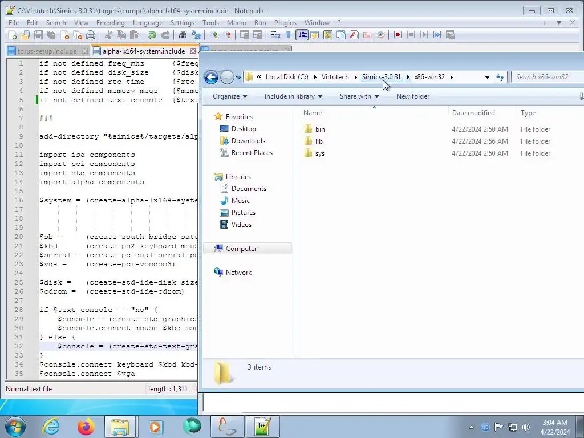
Task: Toggle synchronize horizontal scrolling icon
Action: 257,35
